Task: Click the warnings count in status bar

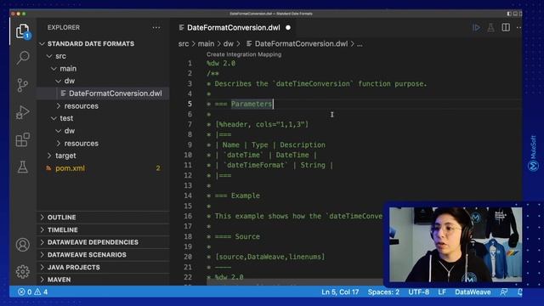Action: [42, 292]
